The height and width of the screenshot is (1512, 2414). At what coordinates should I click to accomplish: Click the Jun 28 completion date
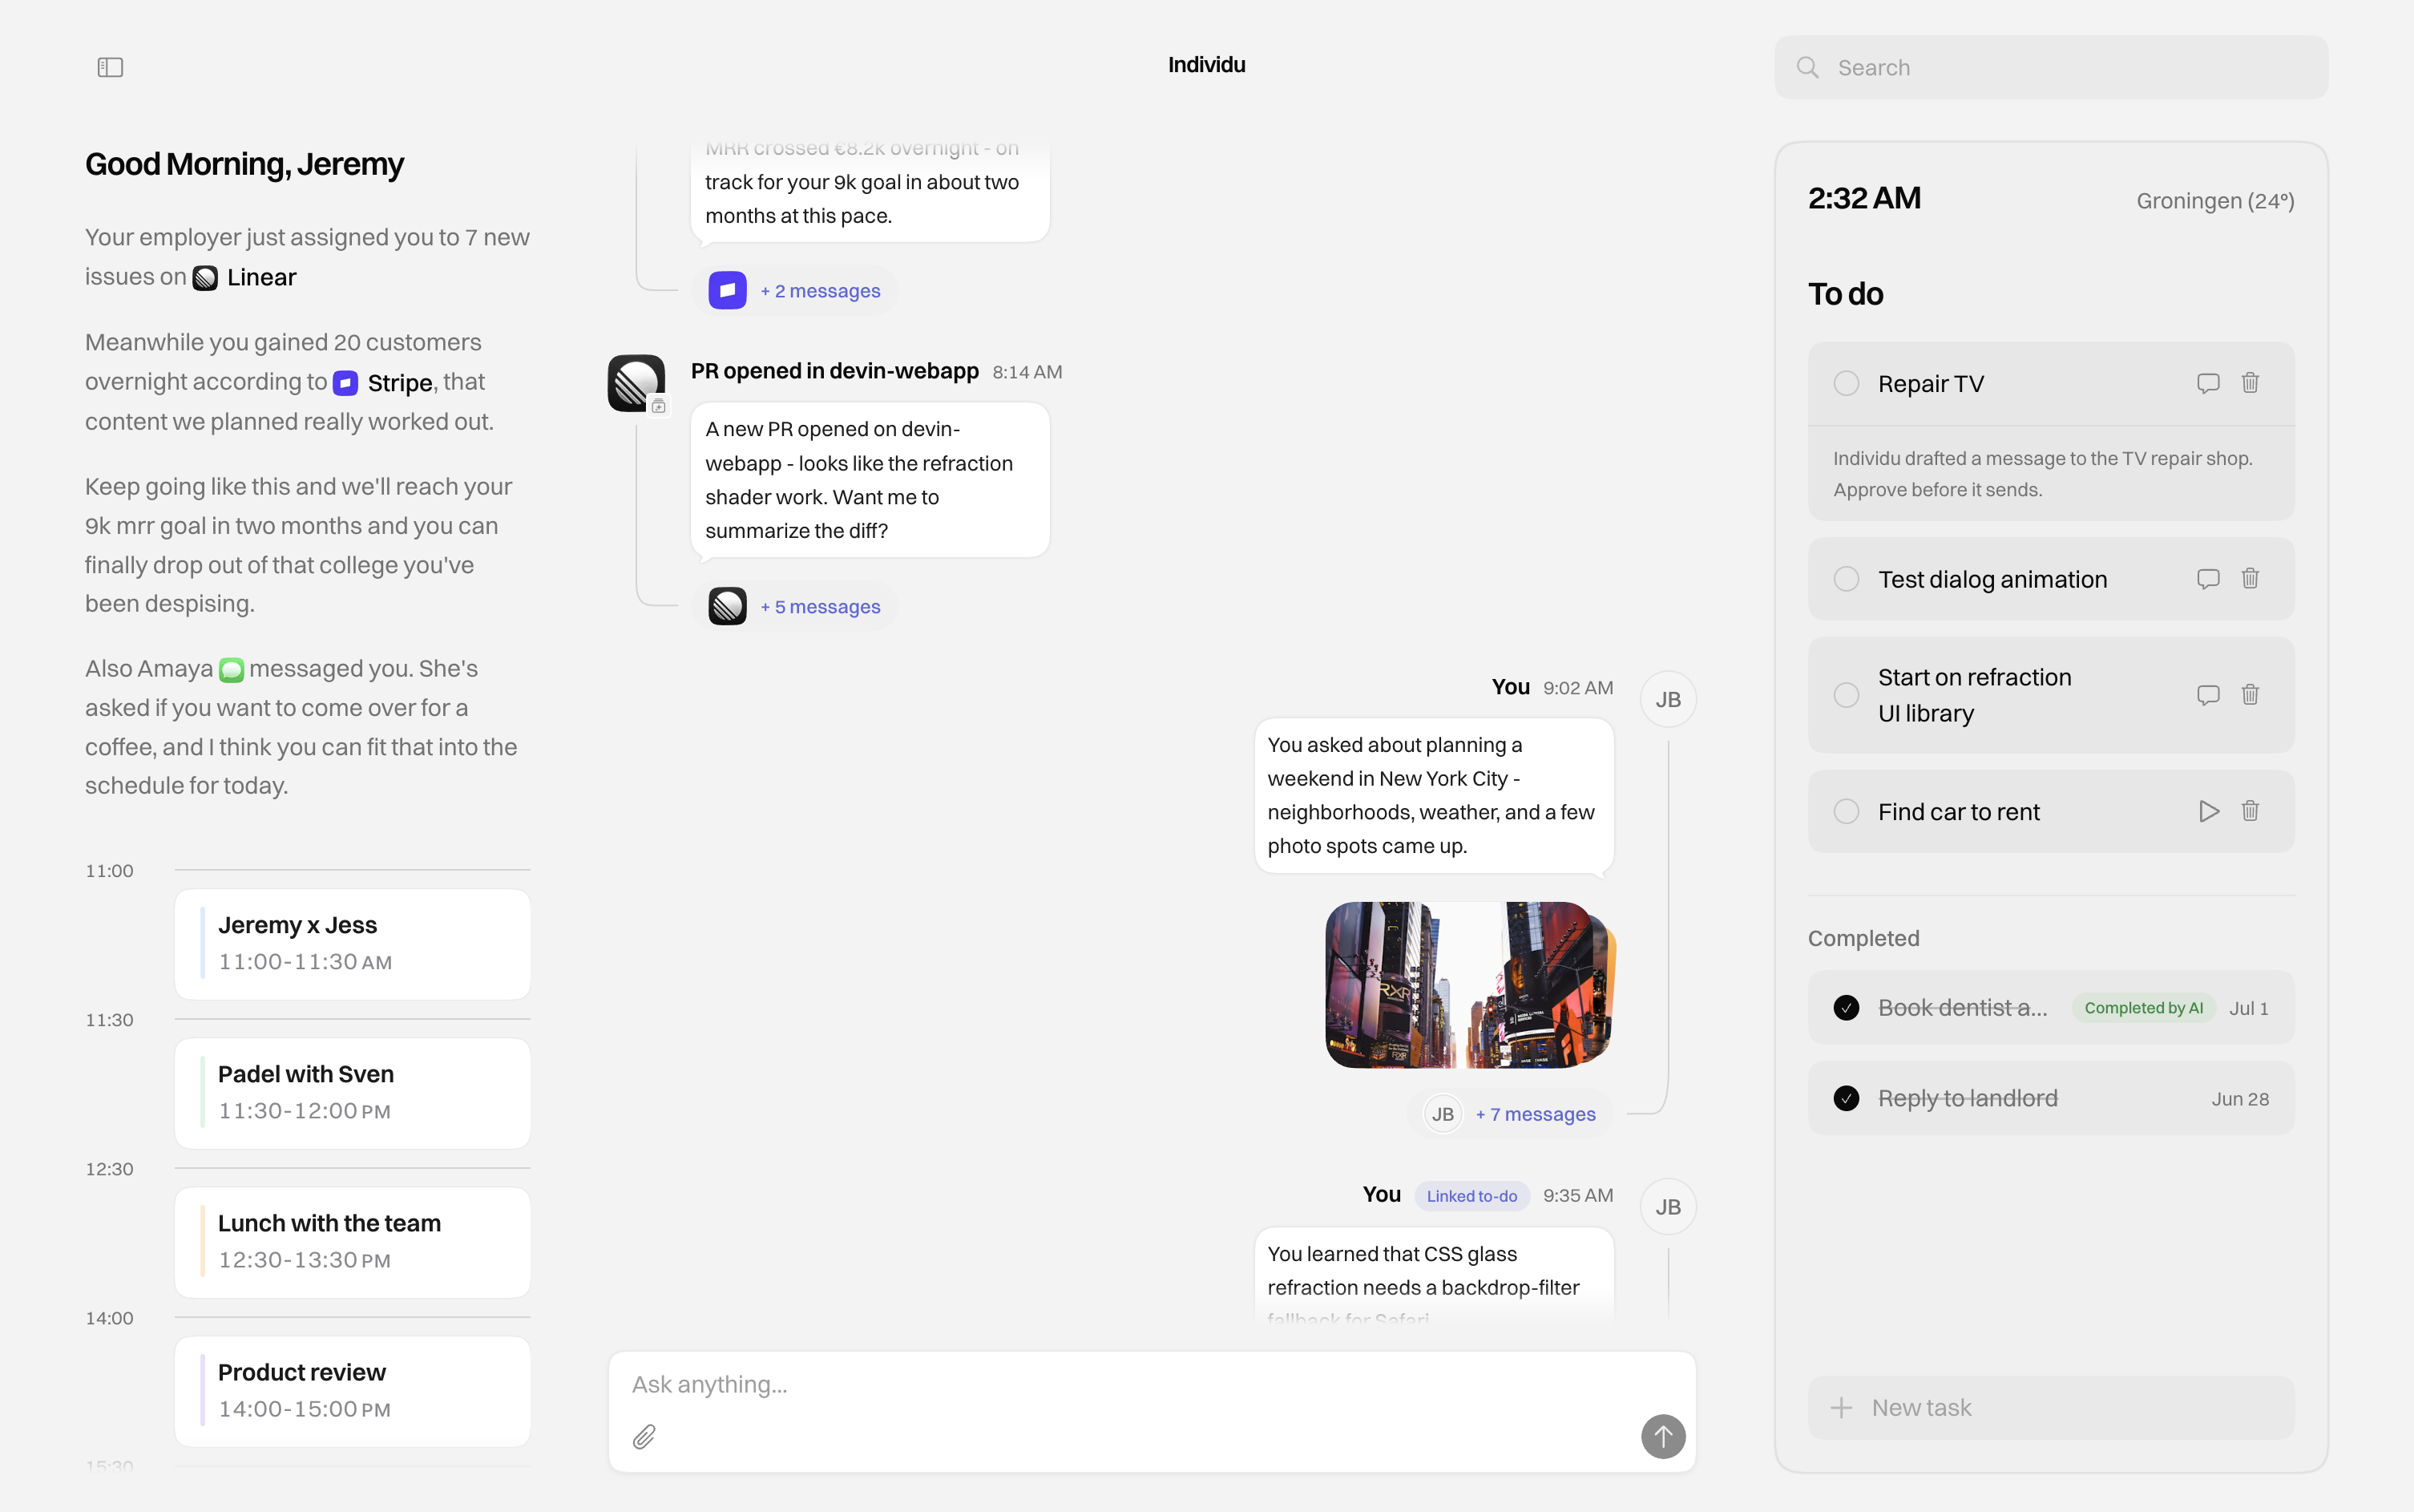point(2240,1099)
